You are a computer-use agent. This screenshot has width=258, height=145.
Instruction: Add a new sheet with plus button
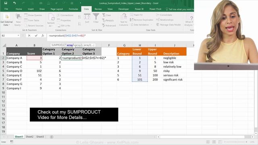[x=52, y=137]
